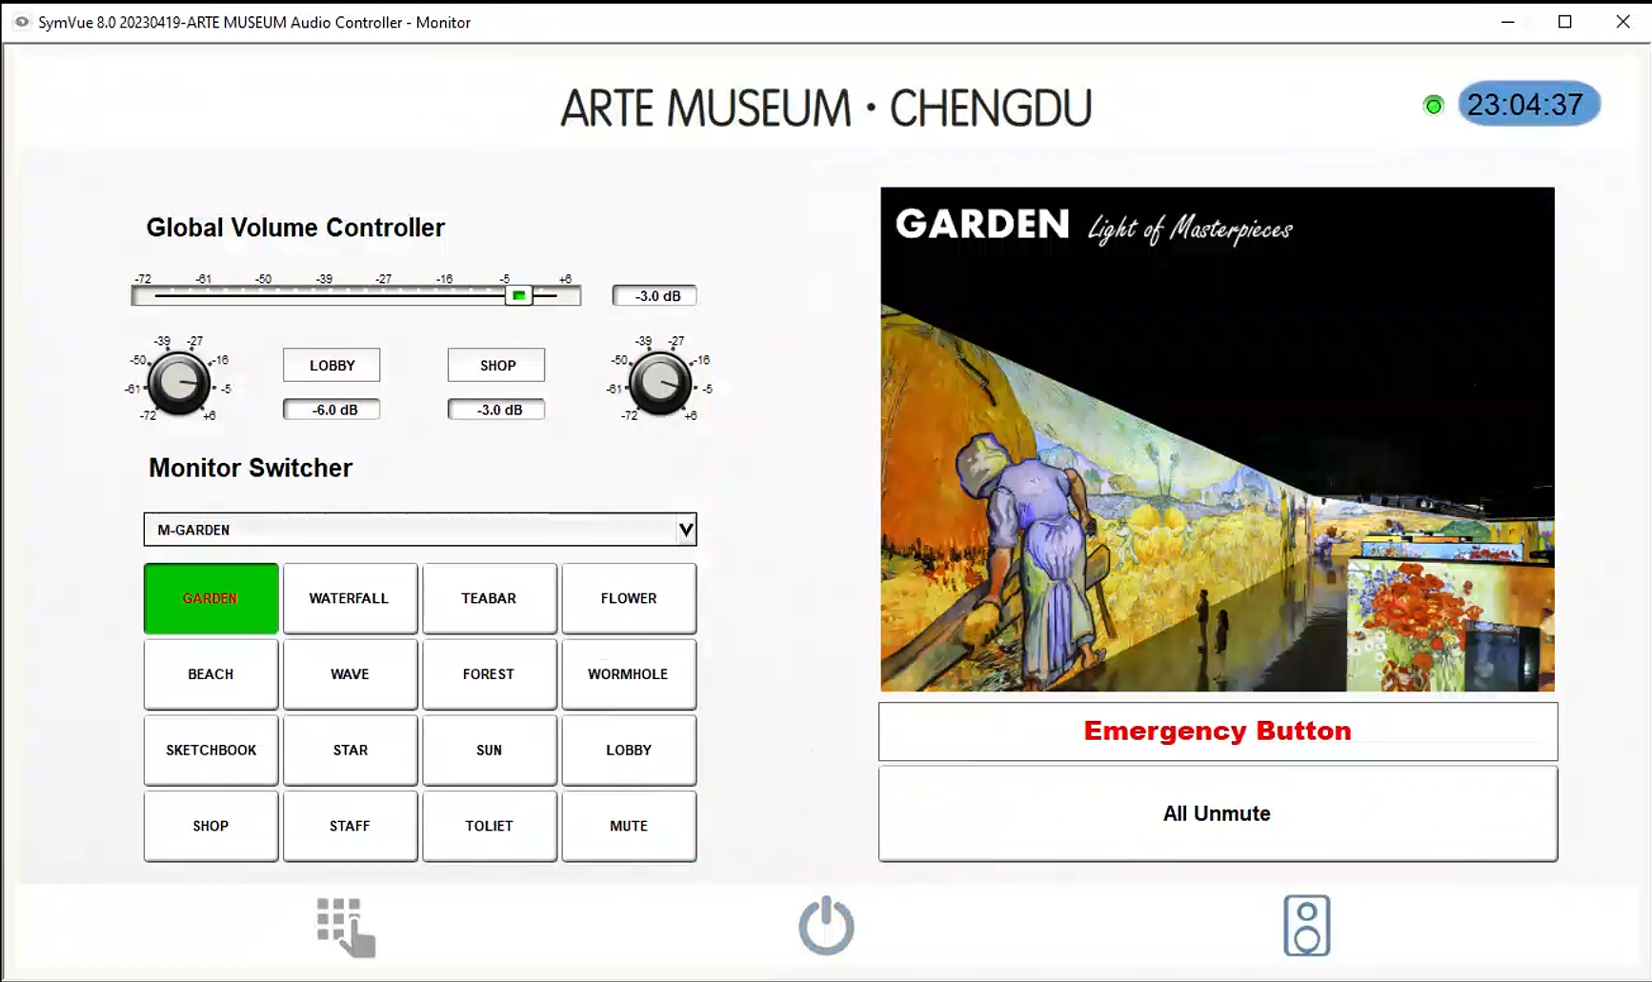Toggle the GARDEN monitor button
The width and height of the screenshot is (1652, 982).
(211, 598)
